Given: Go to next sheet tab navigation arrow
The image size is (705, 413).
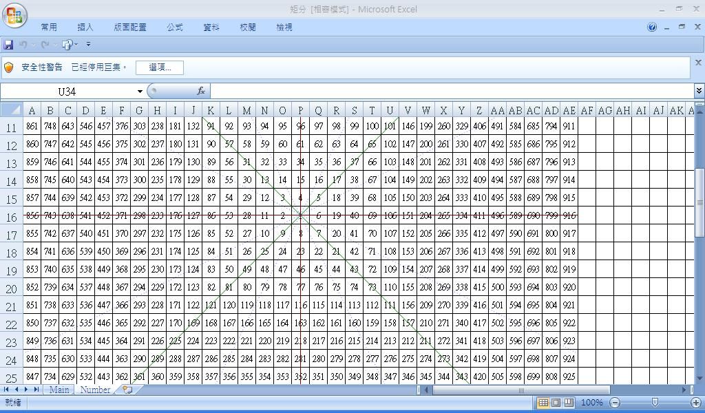Looking at the screenshot, I should click(26, 390).
